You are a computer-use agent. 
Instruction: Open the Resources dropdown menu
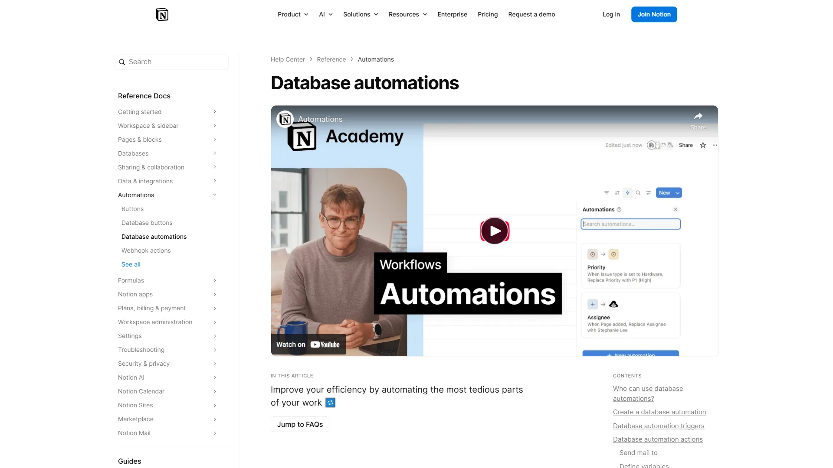[408, 14]
